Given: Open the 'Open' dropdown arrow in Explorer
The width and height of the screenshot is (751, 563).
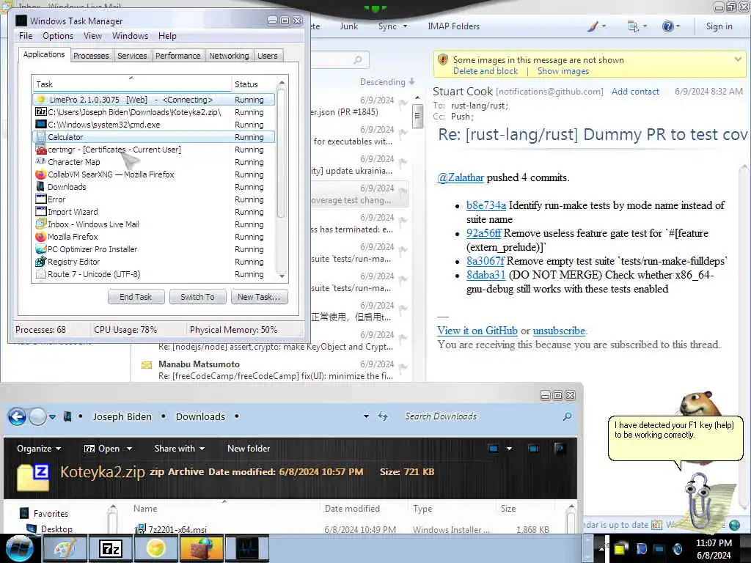Looking at the screenshot, I should click(129, 449).
